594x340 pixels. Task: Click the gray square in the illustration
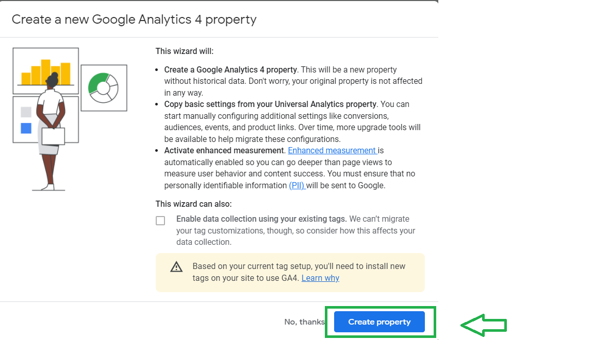(26, 112)
